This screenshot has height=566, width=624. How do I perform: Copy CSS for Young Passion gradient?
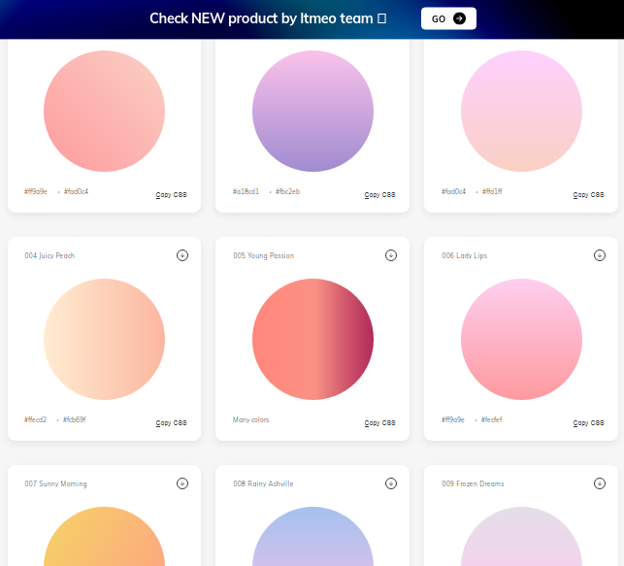(x=379, y=423)
